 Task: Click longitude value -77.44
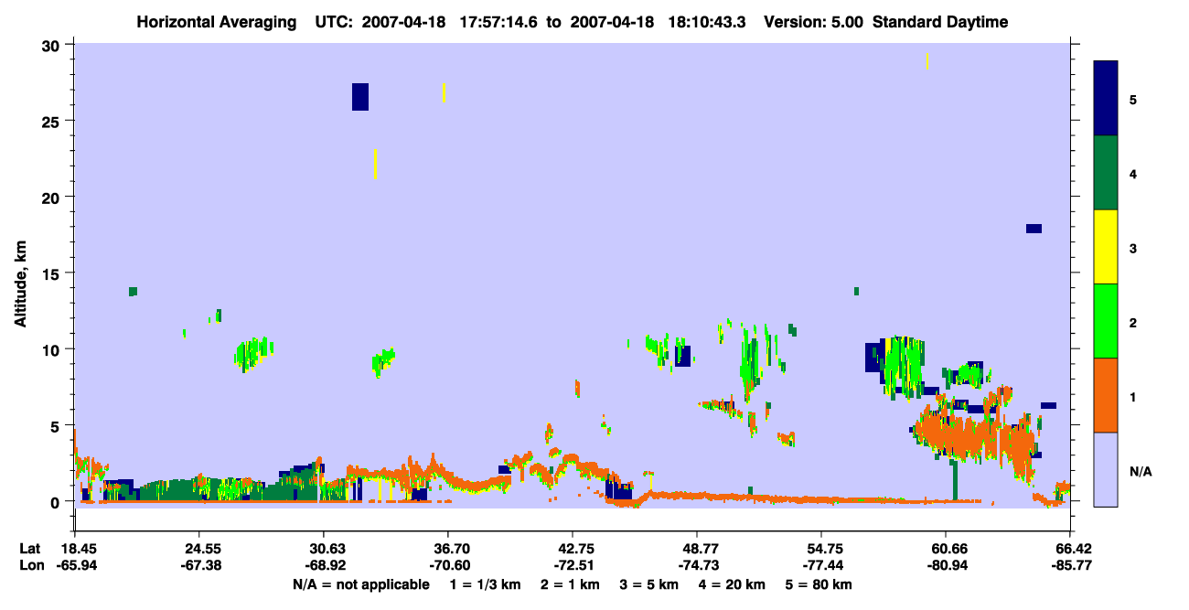[821, 565]
